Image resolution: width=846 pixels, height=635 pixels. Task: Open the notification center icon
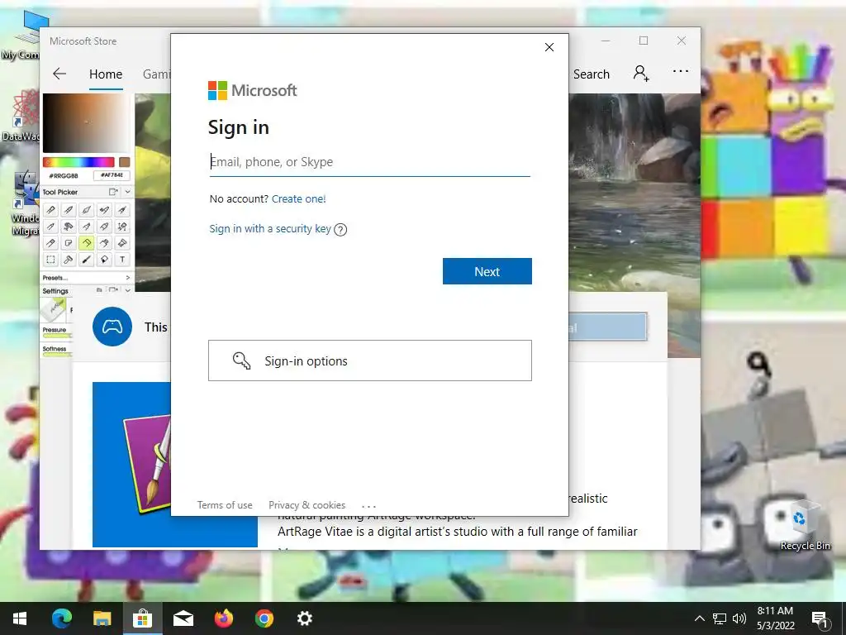tap(820, 618)
